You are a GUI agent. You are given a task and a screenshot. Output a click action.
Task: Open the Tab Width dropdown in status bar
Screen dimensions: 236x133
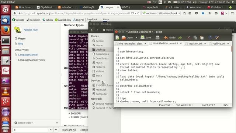click(184, 105)
